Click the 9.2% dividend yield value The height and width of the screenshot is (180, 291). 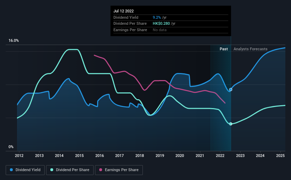pos(157,17)
